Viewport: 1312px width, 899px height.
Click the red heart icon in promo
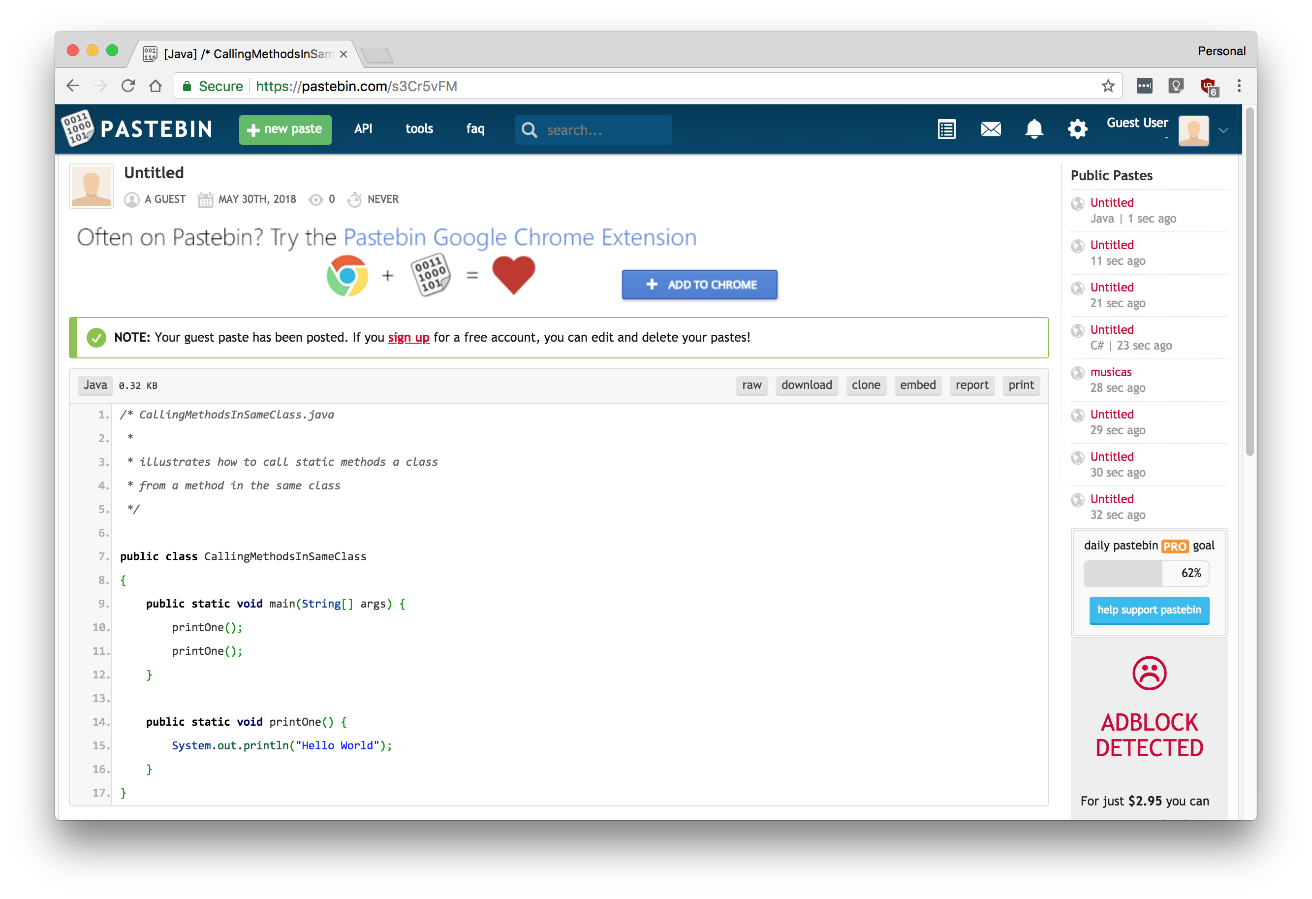click(513, 274)
